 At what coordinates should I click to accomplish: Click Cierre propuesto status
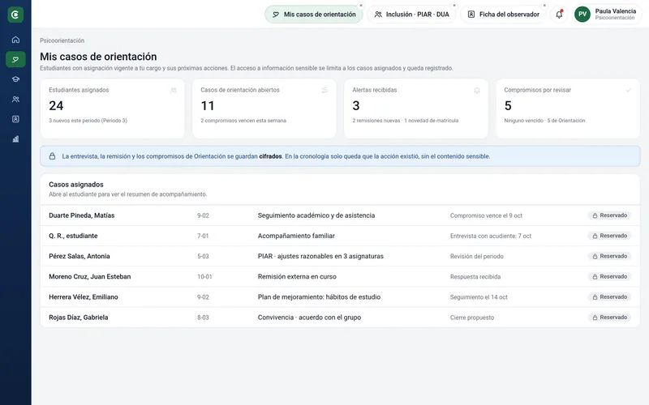[472, 318]
